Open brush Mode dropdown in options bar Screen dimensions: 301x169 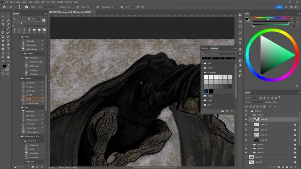coord(47,7)
